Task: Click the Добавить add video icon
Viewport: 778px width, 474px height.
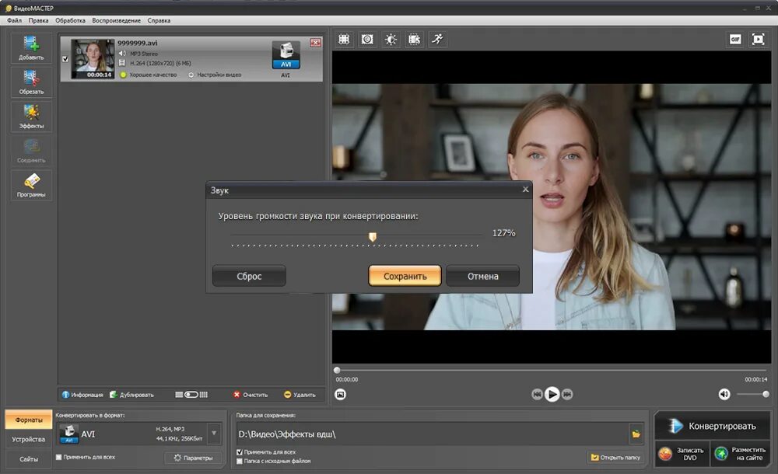Action: coord(31,48)
